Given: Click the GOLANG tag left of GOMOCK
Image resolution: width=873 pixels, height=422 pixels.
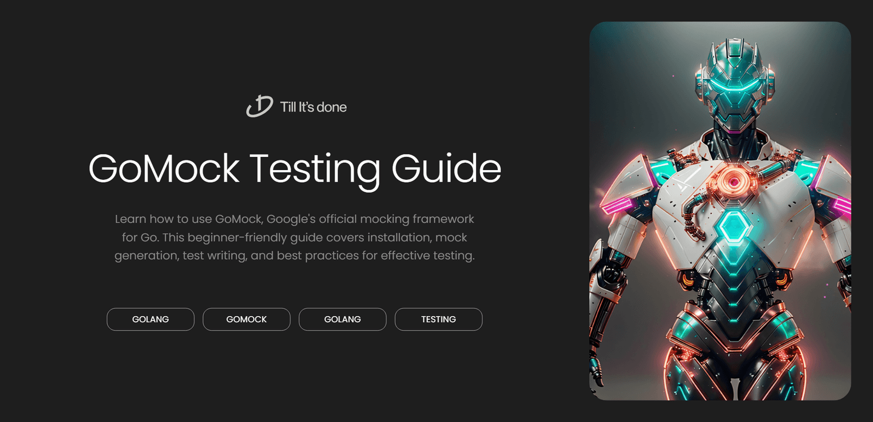Looking at the screenshot, I should coord(150,319).
